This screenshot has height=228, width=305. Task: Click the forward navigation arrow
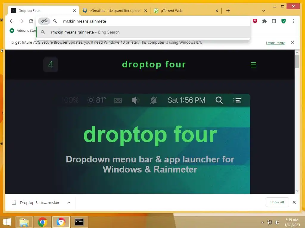click(x=21, y=21)
